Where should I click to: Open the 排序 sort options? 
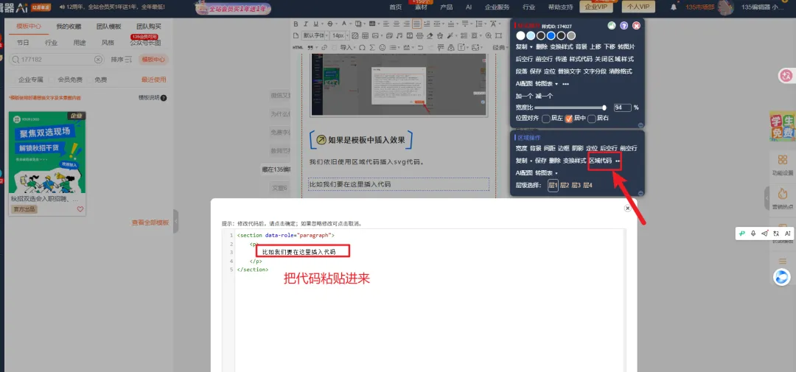(122, 60)
